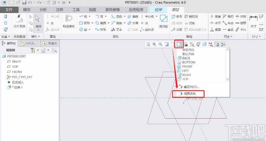This screenshot has height=141, width=266.
Task: Choose BACK saved view
Action: click(x=184, y=58)
